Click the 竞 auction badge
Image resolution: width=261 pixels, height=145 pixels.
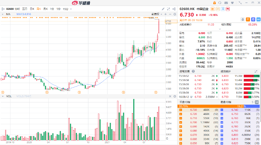coord(228,9)
